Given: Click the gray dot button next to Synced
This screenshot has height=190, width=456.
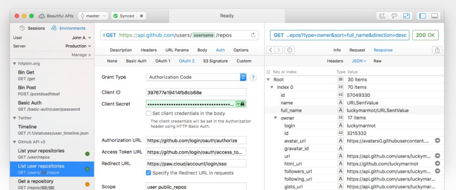Looking at the screenshot, I should tap(142, 16).
